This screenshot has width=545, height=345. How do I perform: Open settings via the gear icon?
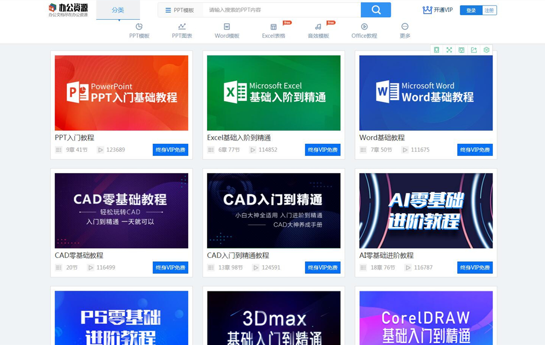(486, 49)
